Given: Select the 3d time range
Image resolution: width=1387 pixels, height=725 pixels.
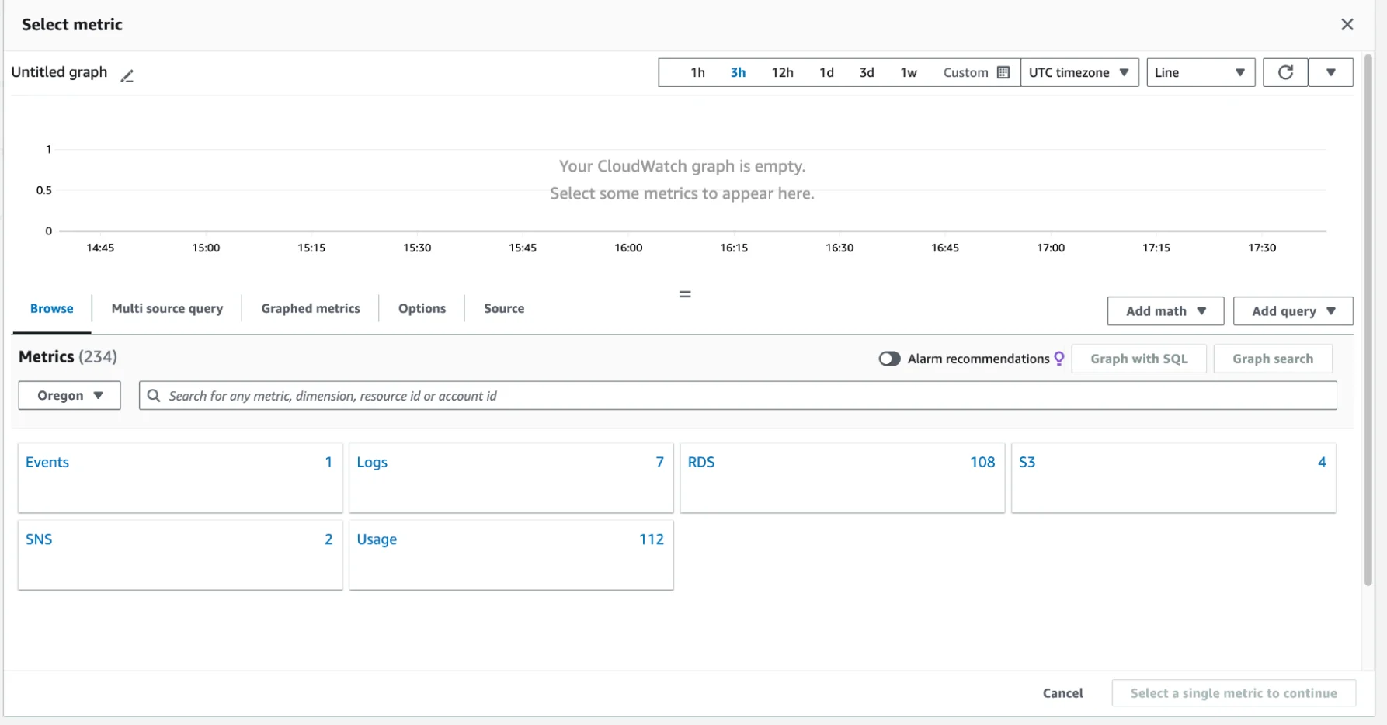Looking at the screenshot, I should point(867,72).
